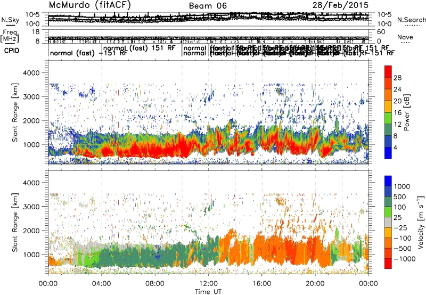The width and height of the screenshot is (426, 295).
Task: Click the 28 tick on Power colorbar
Action: [x=397, y=78]
